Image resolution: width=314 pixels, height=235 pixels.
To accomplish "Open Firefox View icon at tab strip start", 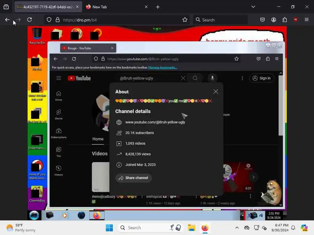I will pos(6,7).
